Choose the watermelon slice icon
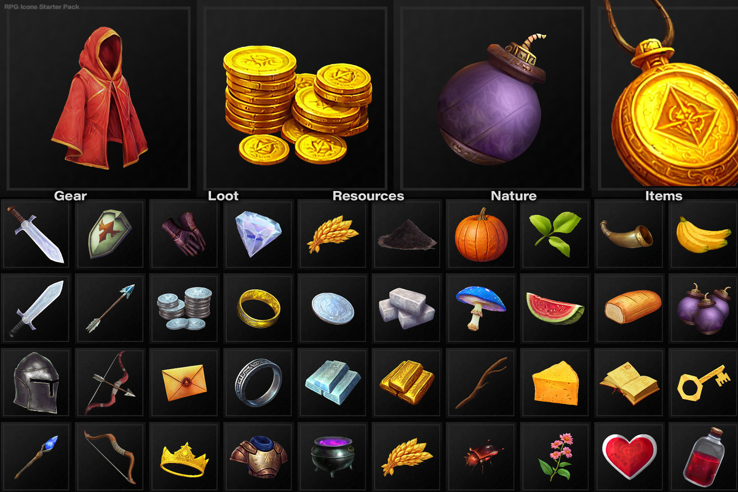 pos(555,308)
